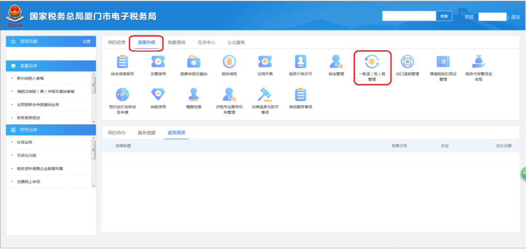Click 政策文号 column header
Viewport: 526px width, 249px height.
(399, 146)
